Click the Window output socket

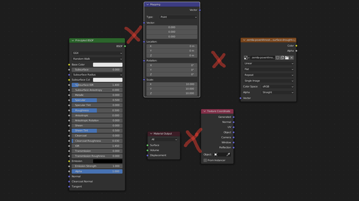pos(233,142)
